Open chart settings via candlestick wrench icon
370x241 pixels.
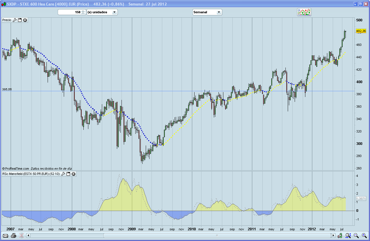(340, 236)
